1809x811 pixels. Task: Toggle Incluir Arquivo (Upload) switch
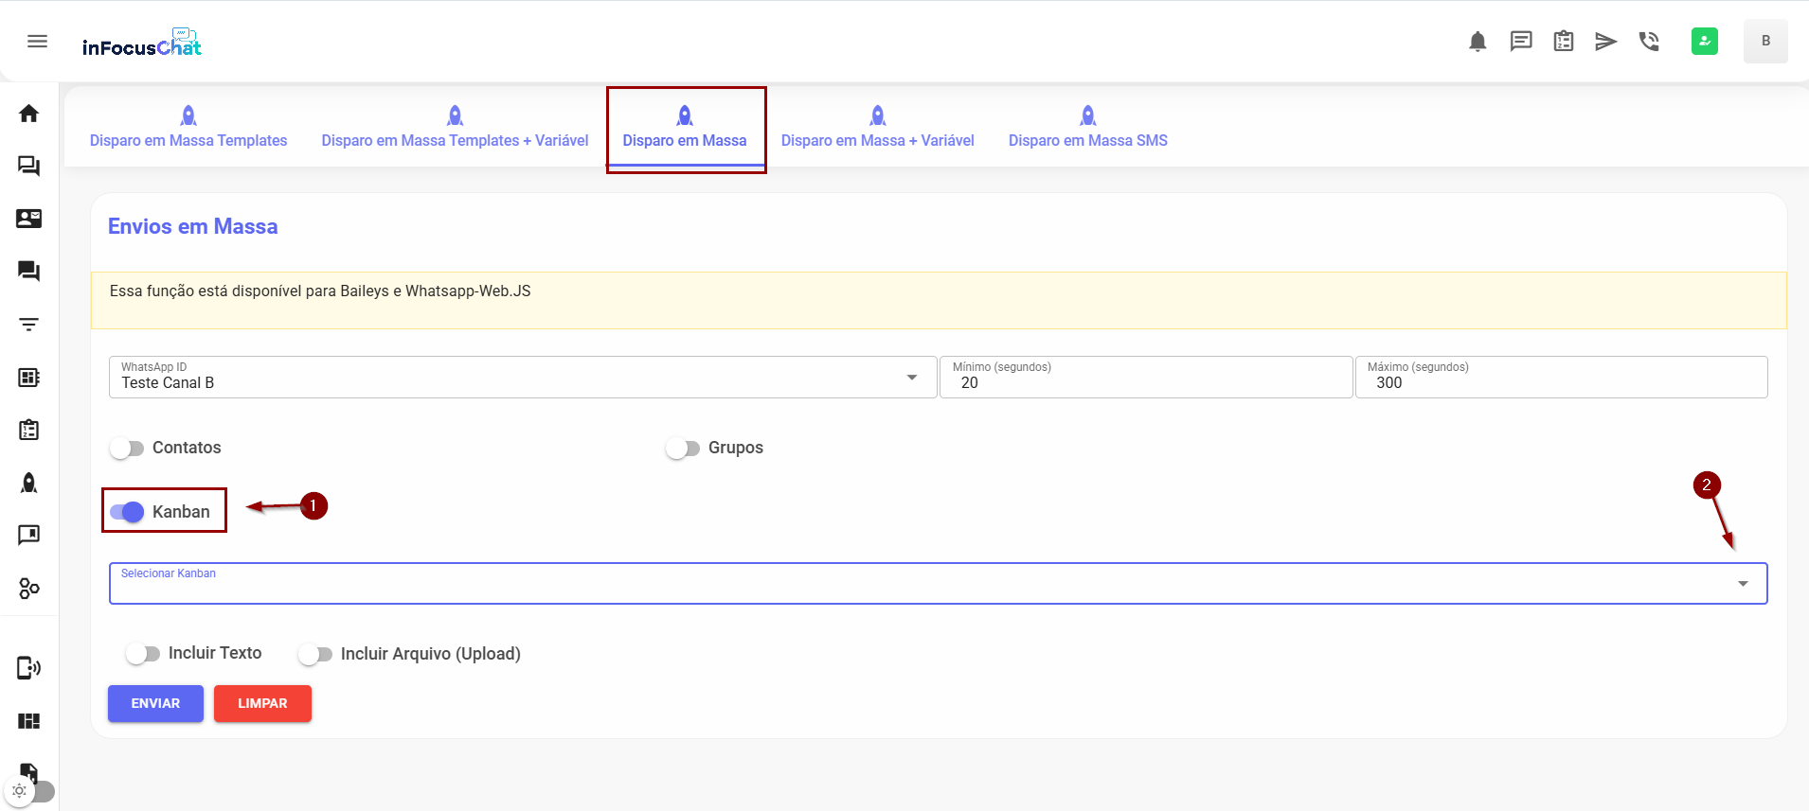coord(315,654)
